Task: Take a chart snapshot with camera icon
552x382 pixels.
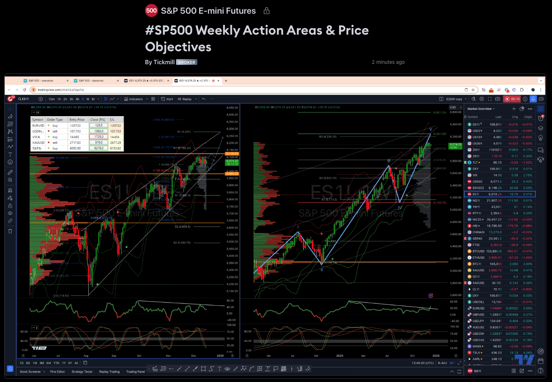Action: (498, 99)
